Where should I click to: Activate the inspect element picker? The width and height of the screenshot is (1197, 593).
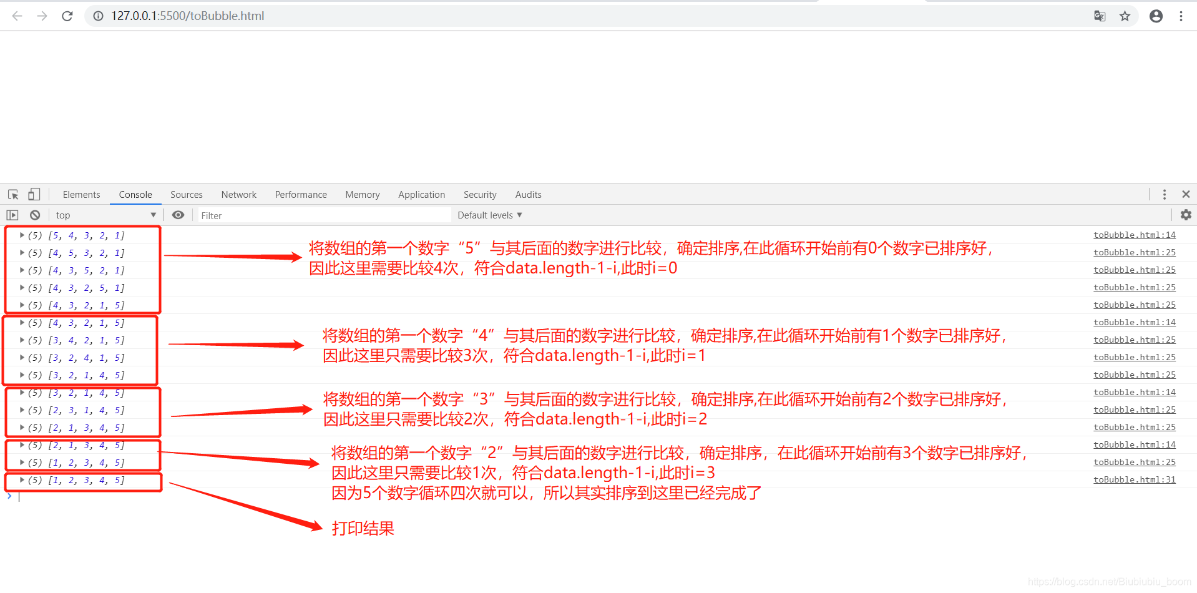tap(13, 194)
